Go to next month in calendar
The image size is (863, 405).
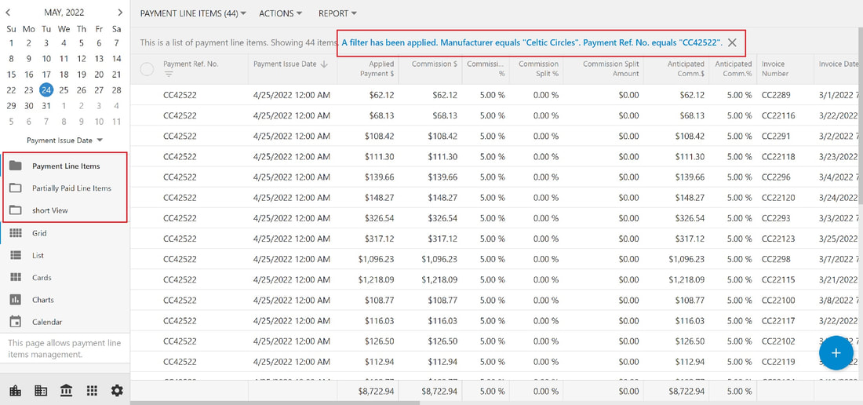[x=120, y=12]
